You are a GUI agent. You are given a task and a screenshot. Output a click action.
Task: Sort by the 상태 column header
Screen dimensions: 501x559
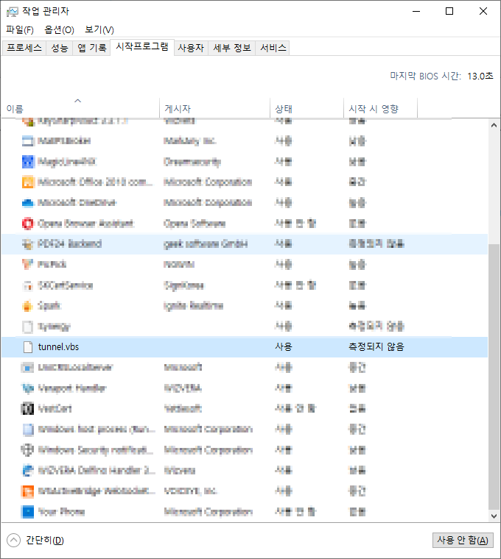tap(306, 108)
